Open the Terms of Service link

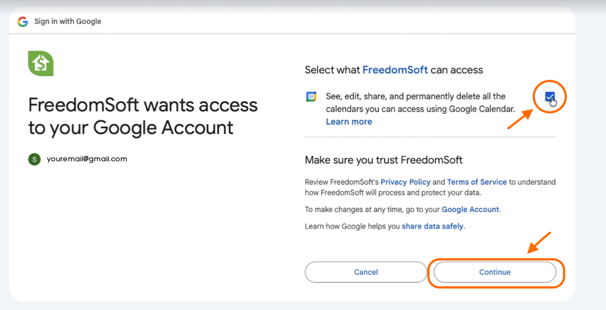tap(476, 182)
